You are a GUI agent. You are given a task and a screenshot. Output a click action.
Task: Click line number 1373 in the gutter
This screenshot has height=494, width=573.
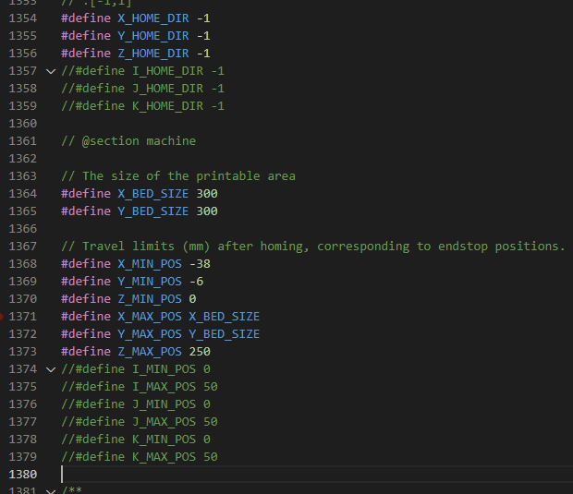23,352
